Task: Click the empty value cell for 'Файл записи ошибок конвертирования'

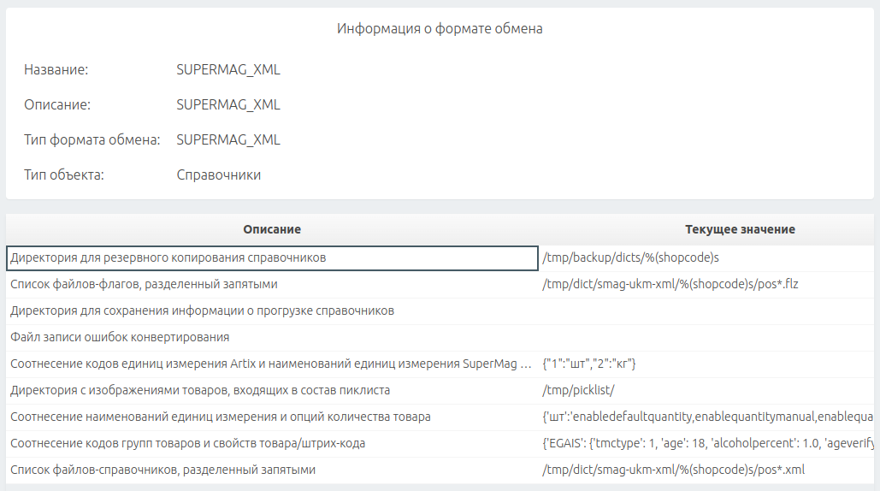Action: [707, 337]
